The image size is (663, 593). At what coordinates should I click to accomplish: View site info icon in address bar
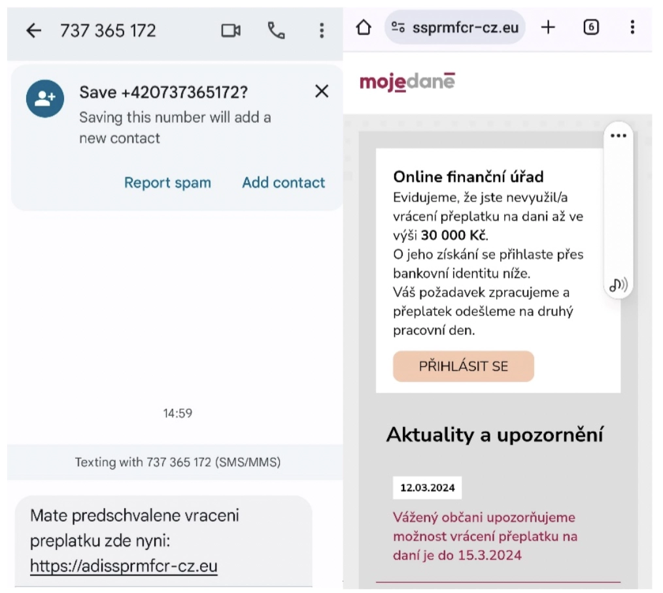point(398,27)
